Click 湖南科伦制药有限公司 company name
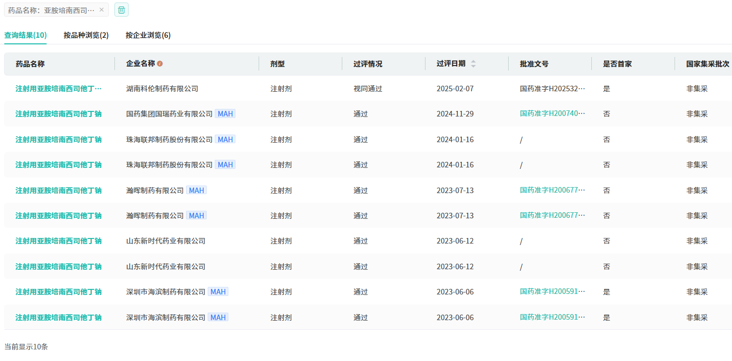The height and width of the screenshot is (361, 732). point(162,89)
